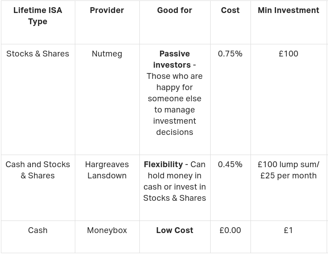
Task: Select the 0.75% cost cell
Action: tap(230, 54)
